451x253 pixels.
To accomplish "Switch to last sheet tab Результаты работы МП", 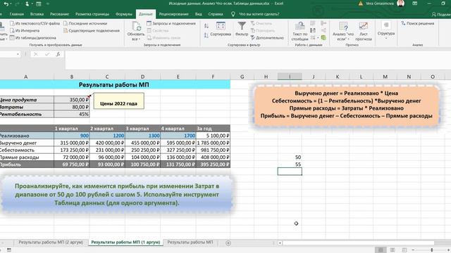I will coord(190,242).
